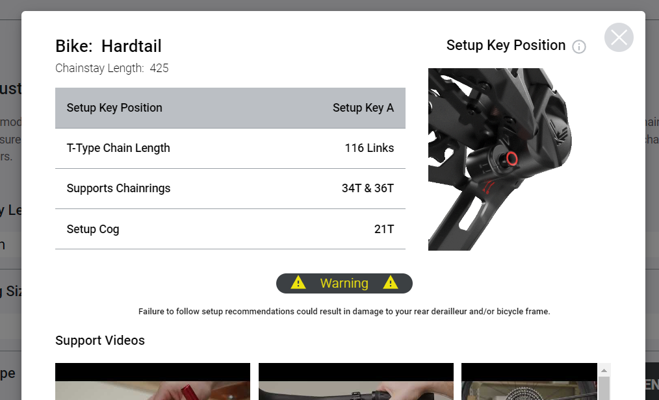Click the Supports Chainrings row label
This screenshot has width=659, height=400.
click(118, 188)
